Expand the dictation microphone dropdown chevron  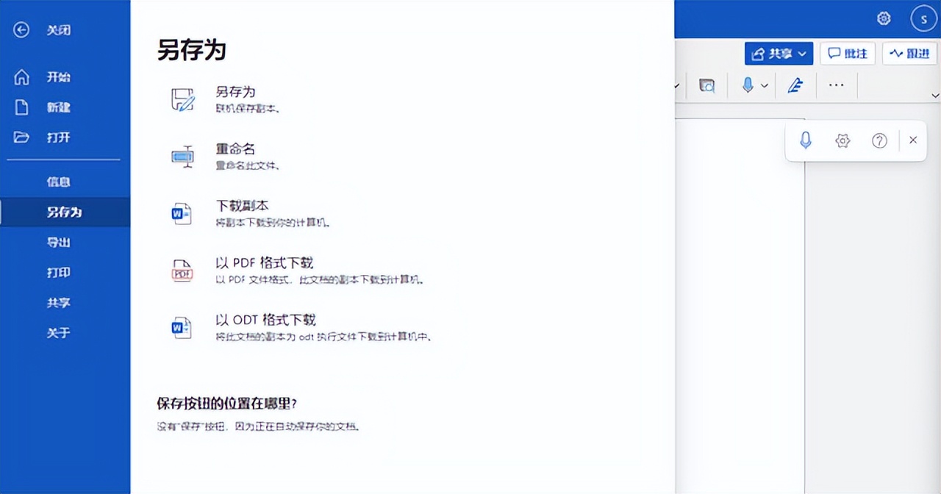coord(763,85)
